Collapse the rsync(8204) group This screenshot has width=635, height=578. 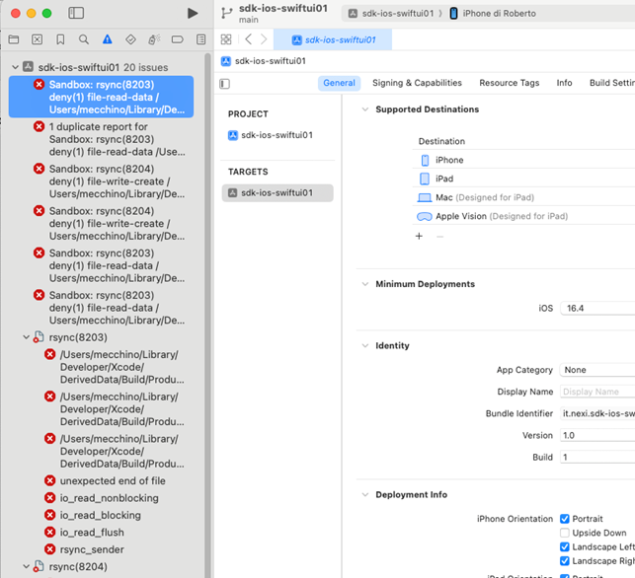[27, 567]
